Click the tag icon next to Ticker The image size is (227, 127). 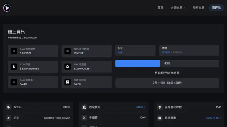pyautogui.click(x=9, y=107)
